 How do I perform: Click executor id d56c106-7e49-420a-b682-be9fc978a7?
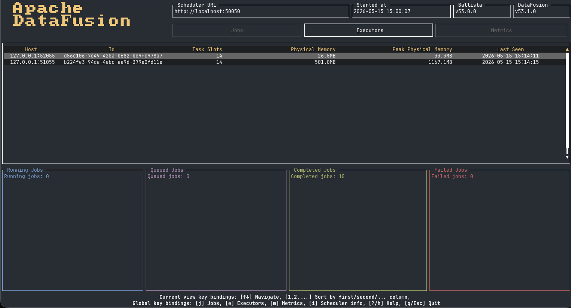tap(113, 56)
